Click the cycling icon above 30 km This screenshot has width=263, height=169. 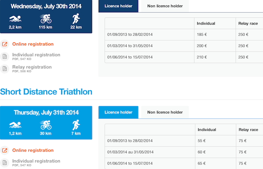coord(46,125)
